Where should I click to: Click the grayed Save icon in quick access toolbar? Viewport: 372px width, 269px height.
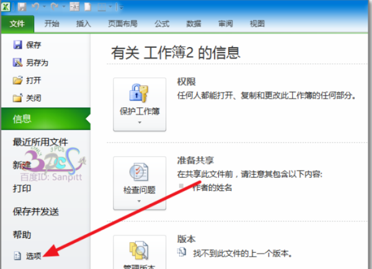[x=22, y=7]
